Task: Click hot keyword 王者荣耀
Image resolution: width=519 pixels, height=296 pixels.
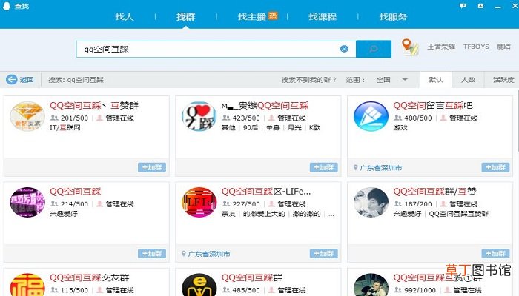Action: (441, 47)
